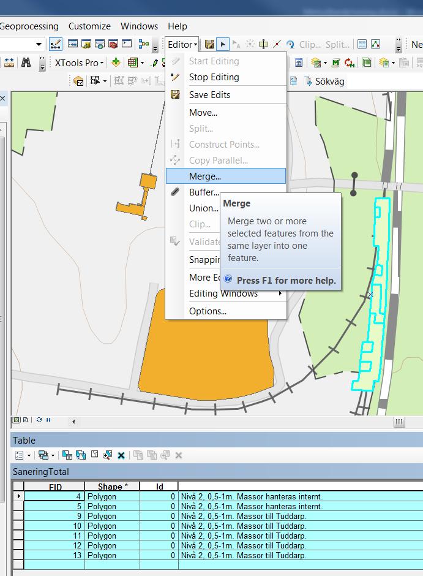Click the Sökväg toolbar button

pos(324,81)
